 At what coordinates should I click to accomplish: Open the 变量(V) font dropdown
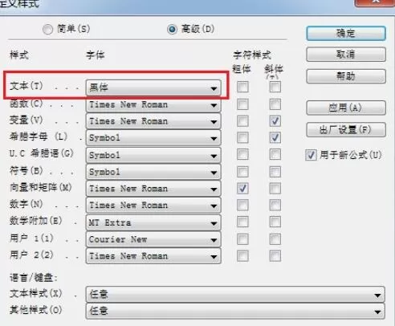[x=153, y=121]
